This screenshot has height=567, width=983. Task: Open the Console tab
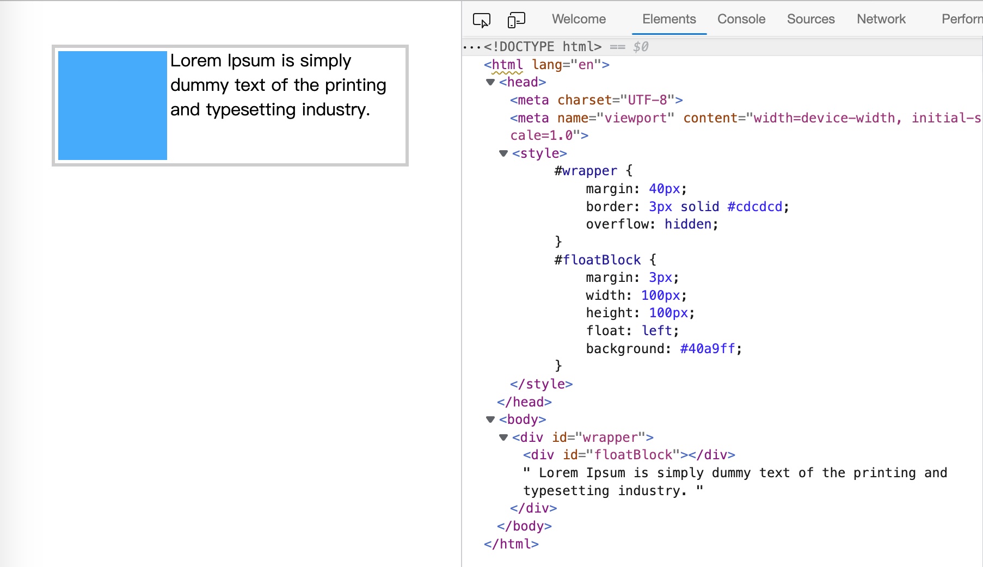pyautogui.click(x=741, y=19)
